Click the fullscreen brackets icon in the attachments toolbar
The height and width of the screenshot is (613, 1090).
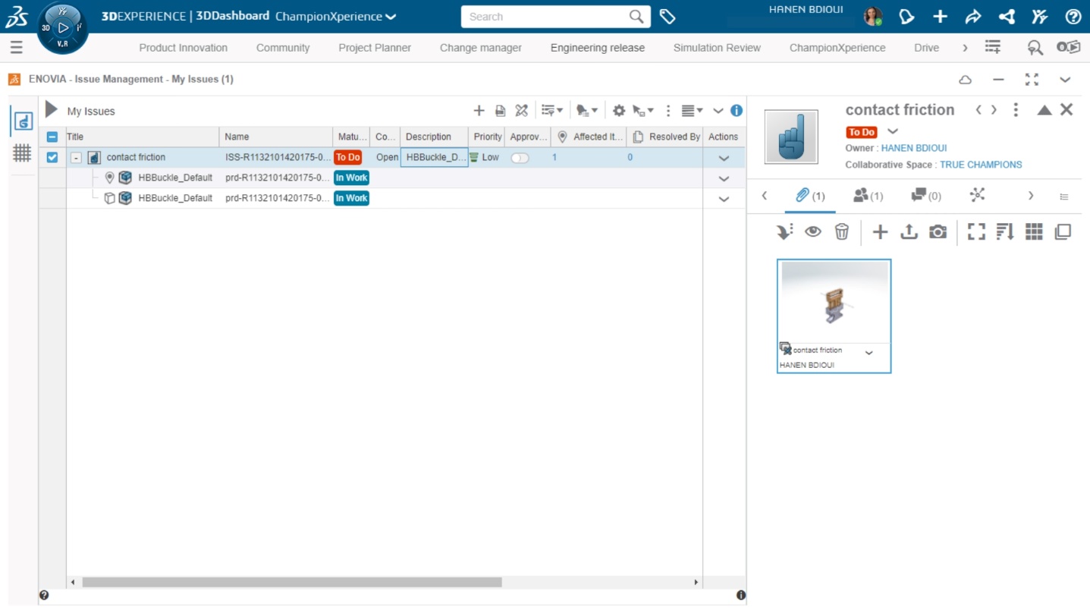coord(976,231)
